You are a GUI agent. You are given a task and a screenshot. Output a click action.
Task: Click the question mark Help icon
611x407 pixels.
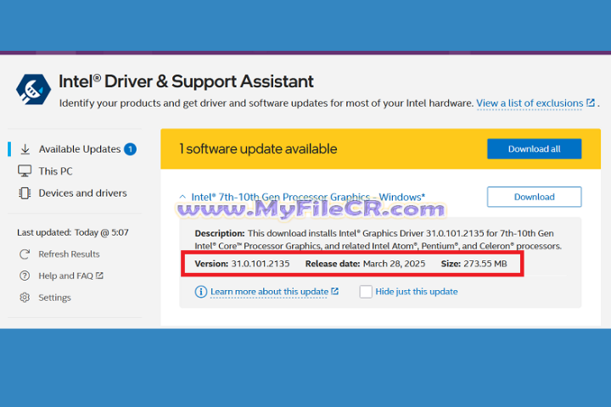pyautogui.click(x=25, y=276)
